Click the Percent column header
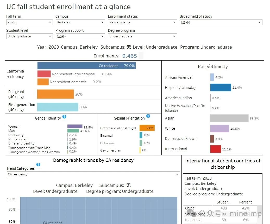The image size is (270, 224). click(245, 202)
